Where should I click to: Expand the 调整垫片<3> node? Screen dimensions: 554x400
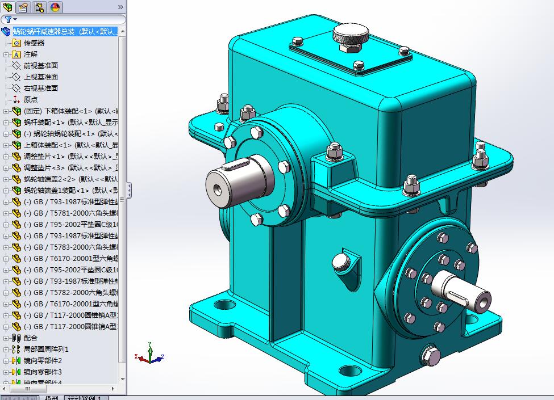[x=6, y=168]
